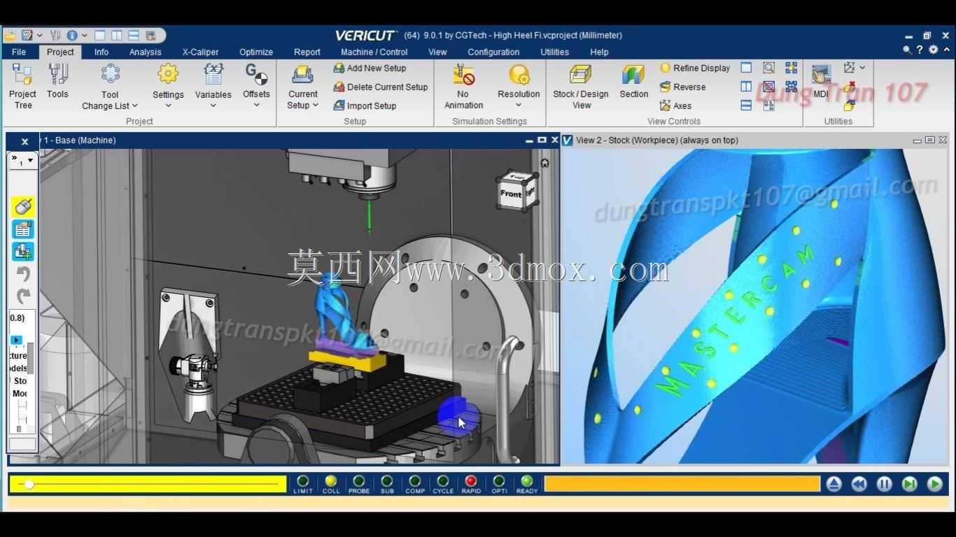
Task: Toggle the RAPID status light
Action: pyautogui.click(x=471, y=481)
